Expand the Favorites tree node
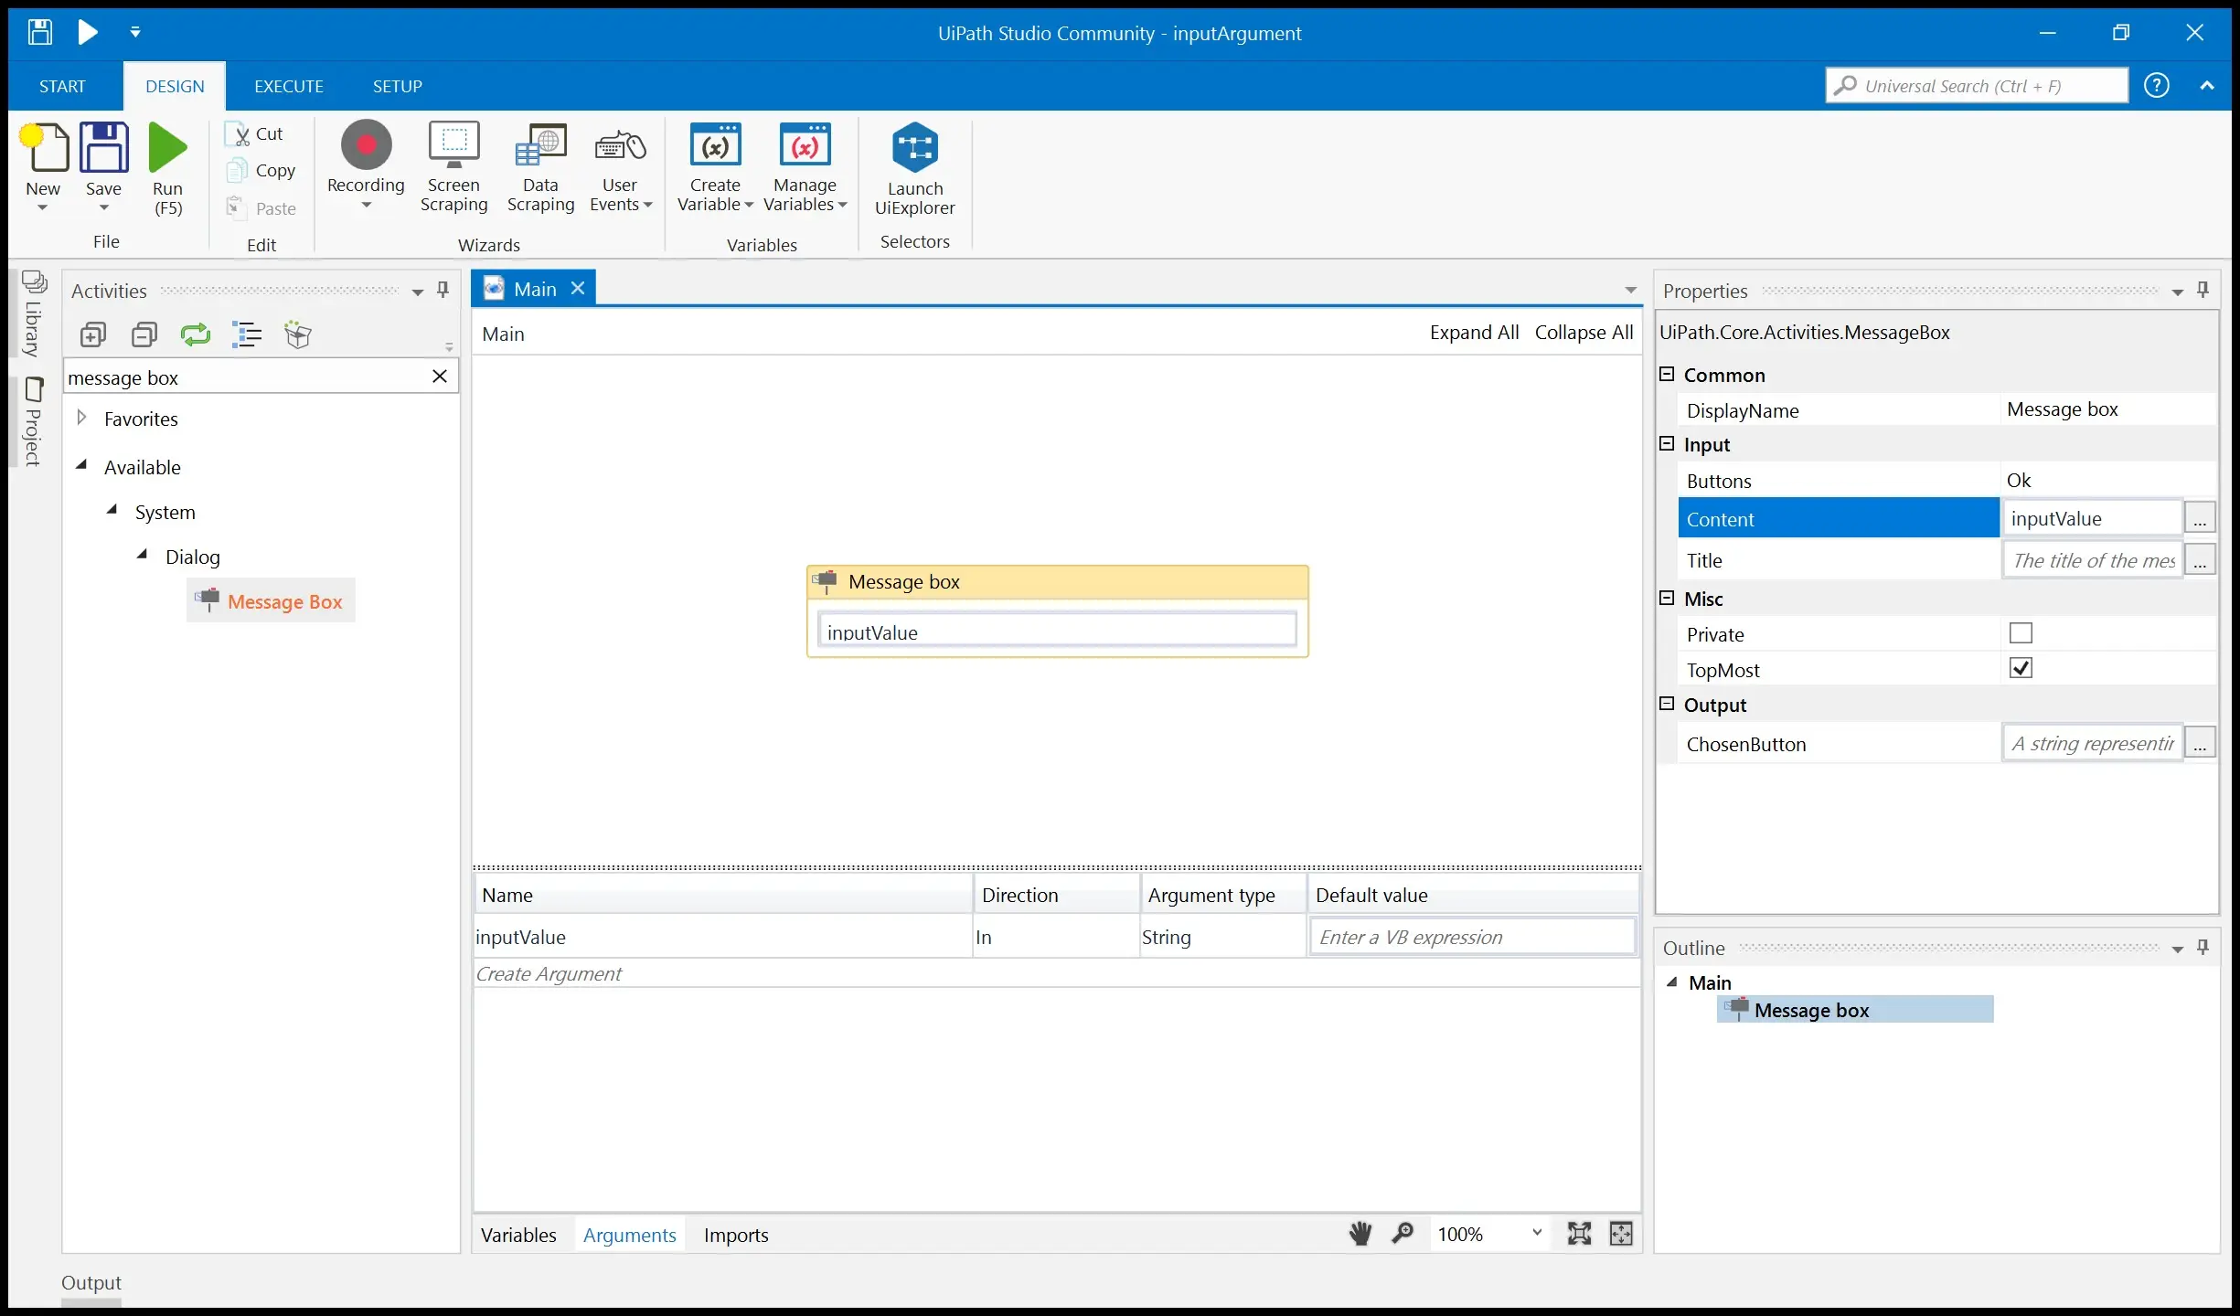The width and height of the screenshot is (2240, 1316). point(81,418)
